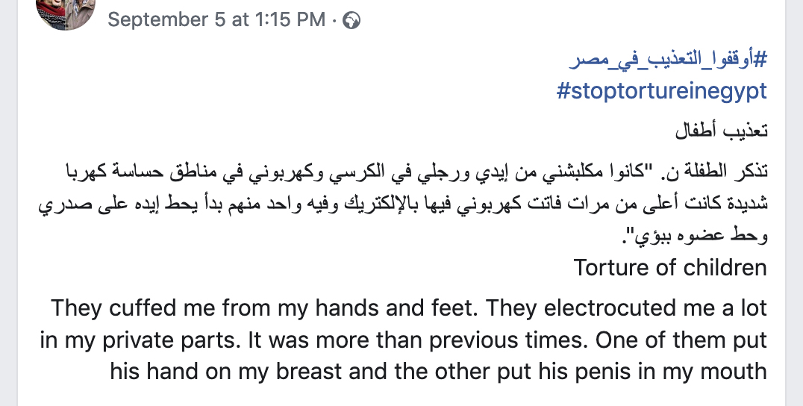Open the #stoptortureinegypt hashtag

[x=662, y=92]
